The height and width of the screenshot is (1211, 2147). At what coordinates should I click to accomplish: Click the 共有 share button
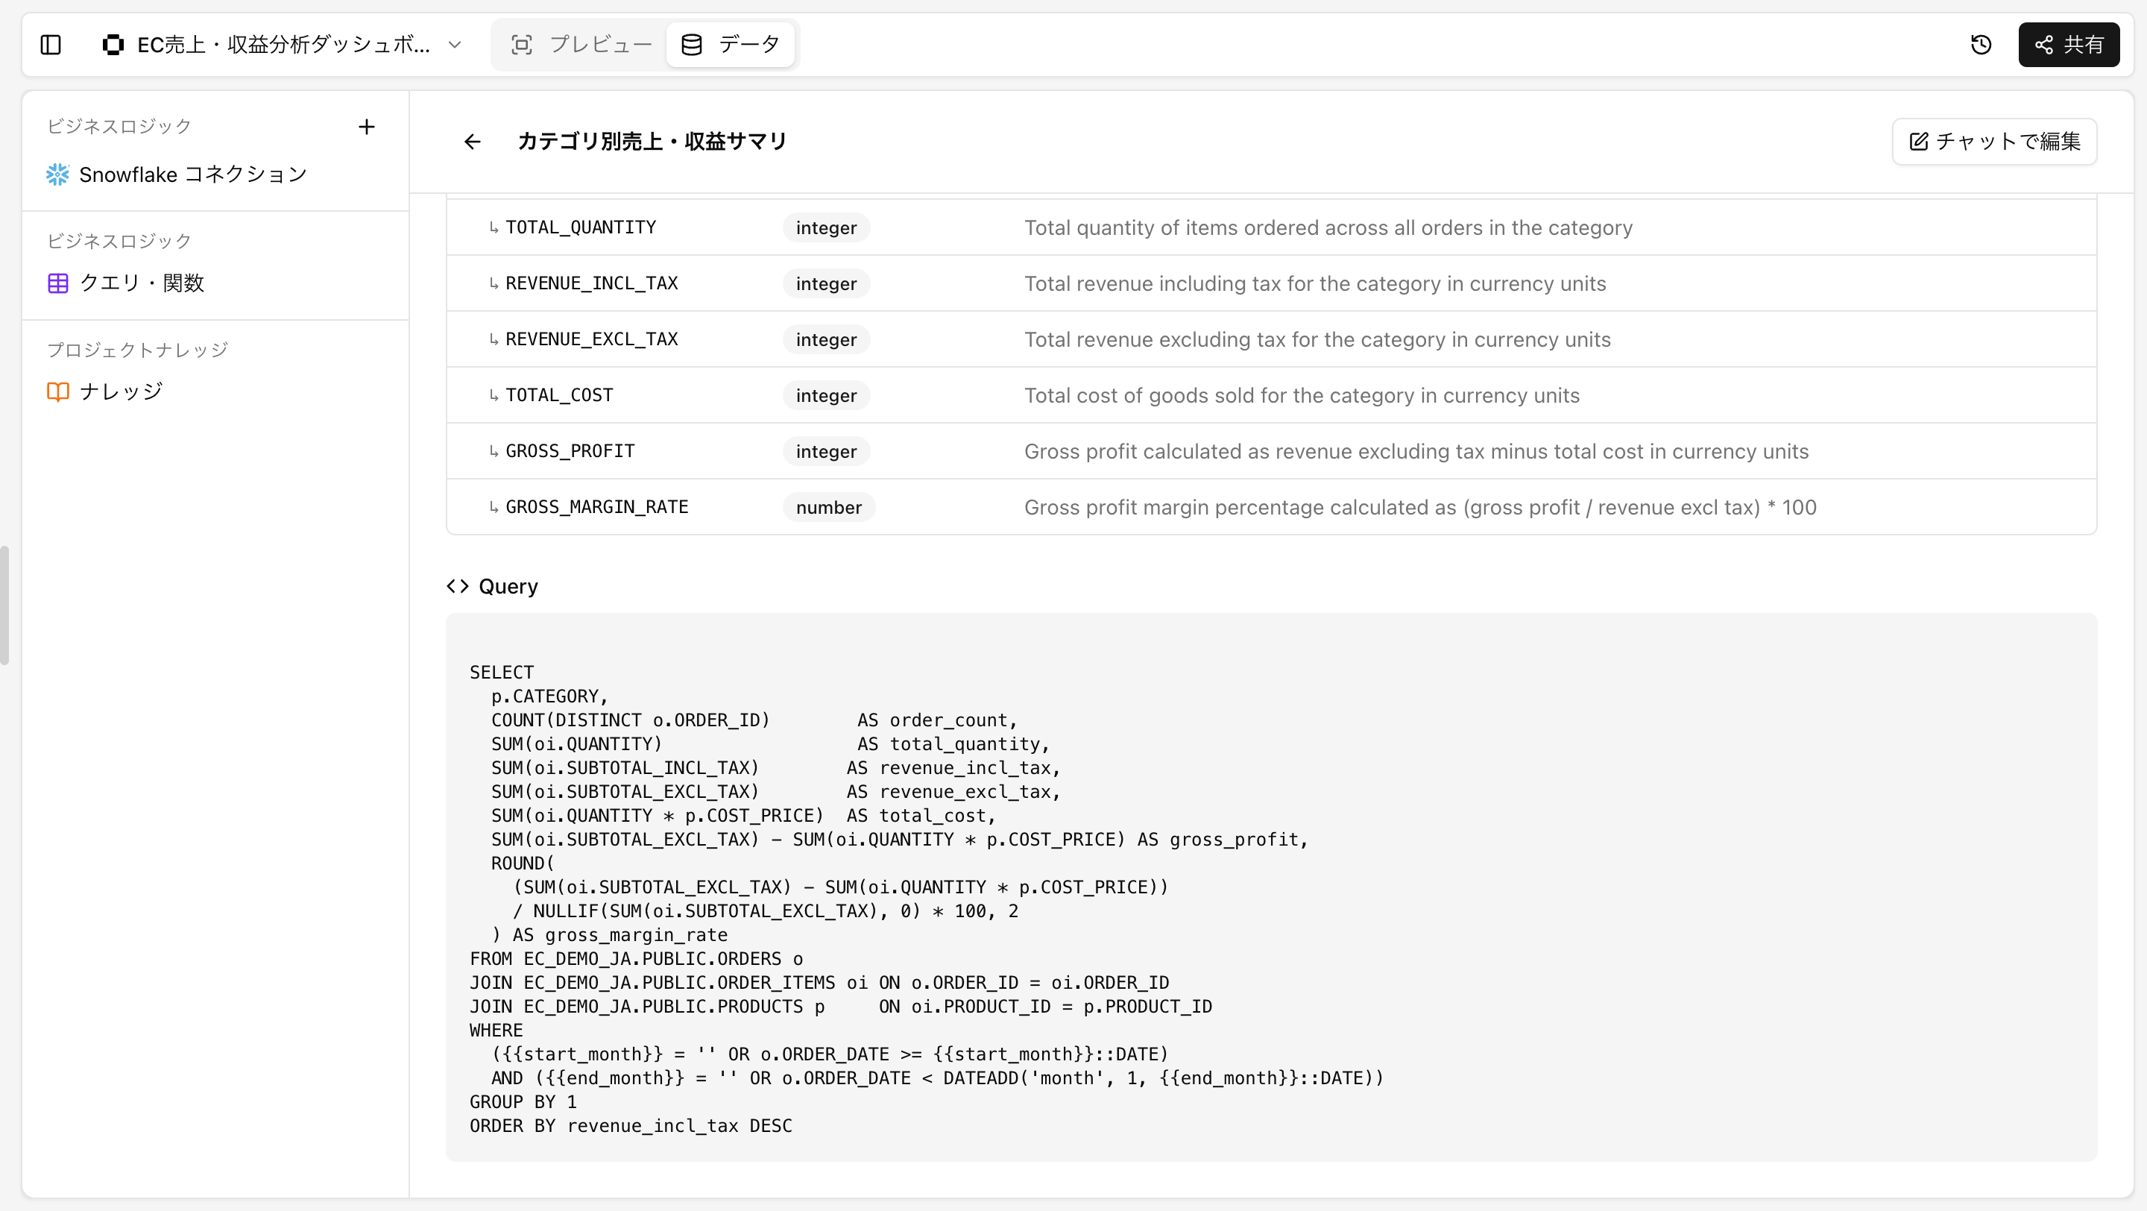(x=2069, y=44)
